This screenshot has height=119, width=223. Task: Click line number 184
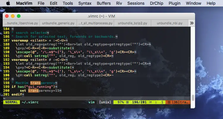(x=7, y=29)
